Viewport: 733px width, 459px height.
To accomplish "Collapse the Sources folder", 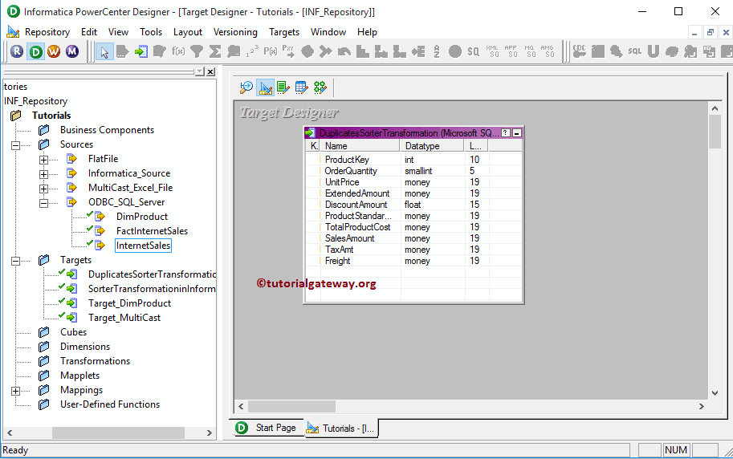I will coord(15,145).
